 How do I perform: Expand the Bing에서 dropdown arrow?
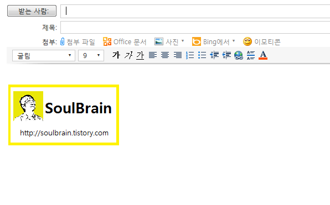tap(234, 41)
